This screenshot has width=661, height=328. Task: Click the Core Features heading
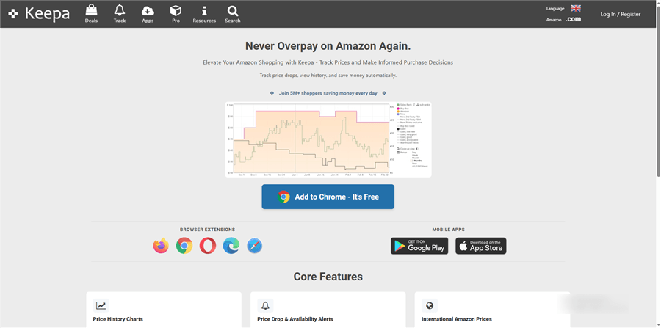(328, 277)
